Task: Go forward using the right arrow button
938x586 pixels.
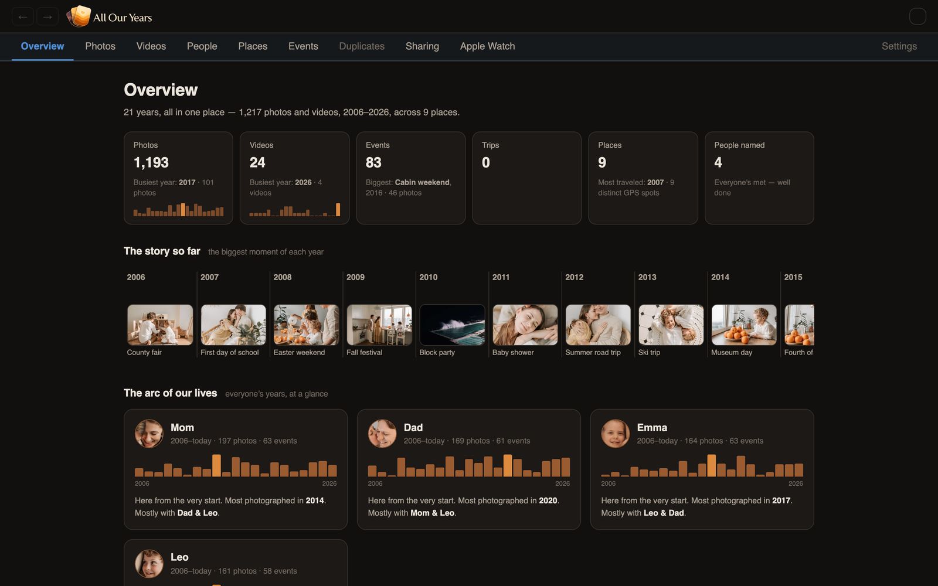Action: [x=47, y=17]
